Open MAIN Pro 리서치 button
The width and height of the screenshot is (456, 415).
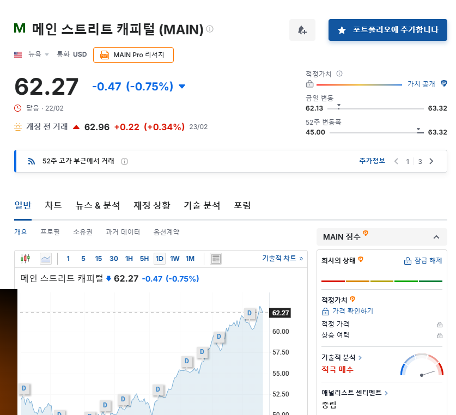pos(133,55)
